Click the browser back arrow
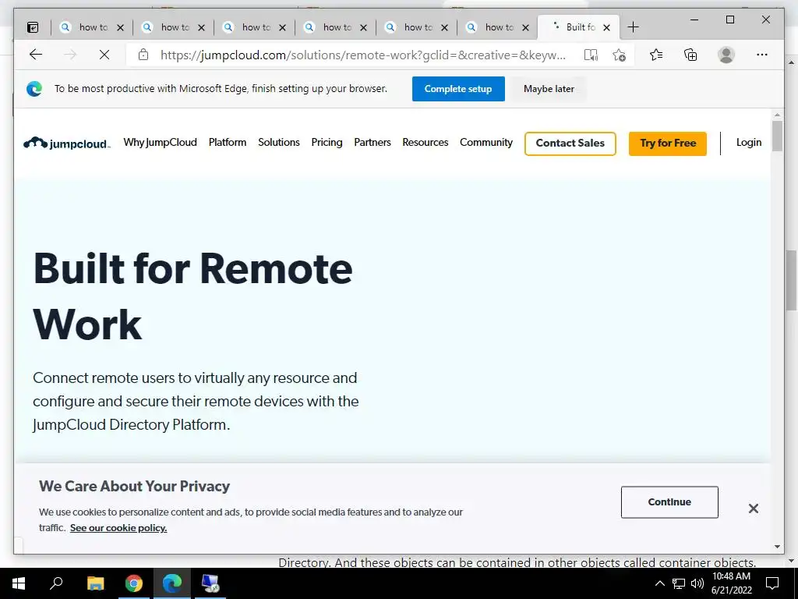This screenshot has height=599, width=798. click(x=36, y=55)
